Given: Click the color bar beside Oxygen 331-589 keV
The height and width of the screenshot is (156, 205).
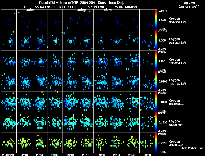Looking at the screenshot, I should coord(156,20).
